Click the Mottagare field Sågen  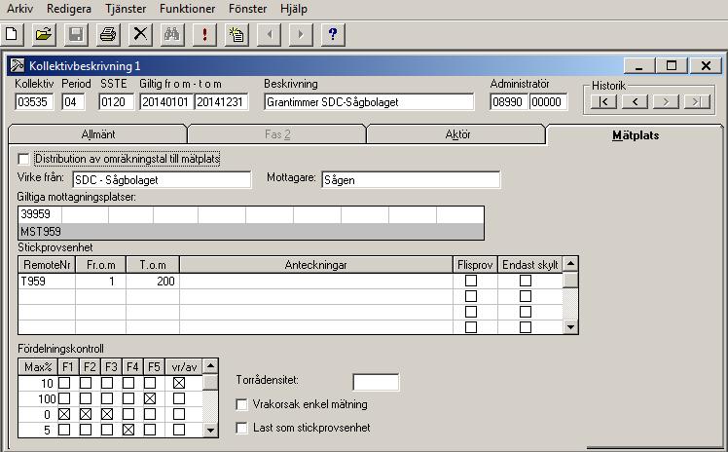[x=411, y=180]
